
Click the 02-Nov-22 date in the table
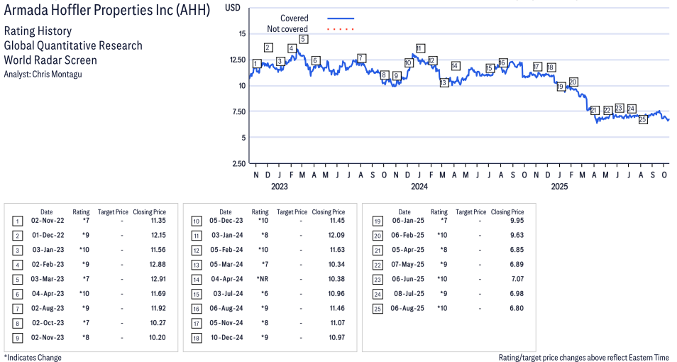[46, 221]
